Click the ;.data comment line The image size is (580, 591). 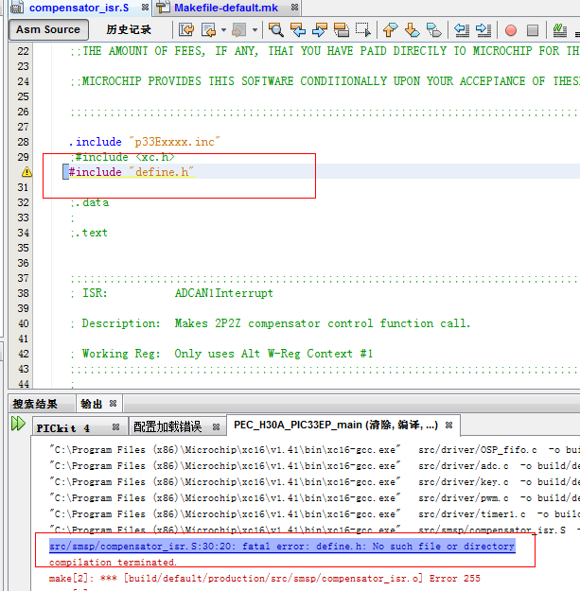coord(90,202)
